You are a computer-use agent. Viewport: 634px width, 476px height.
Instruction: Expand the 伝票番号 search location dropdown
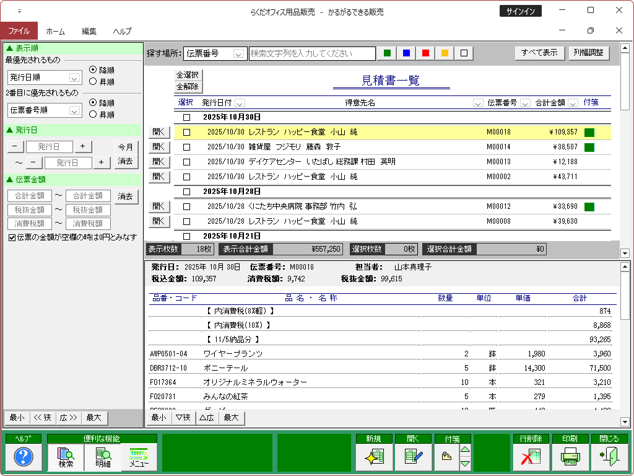click(x=239, y=54)
